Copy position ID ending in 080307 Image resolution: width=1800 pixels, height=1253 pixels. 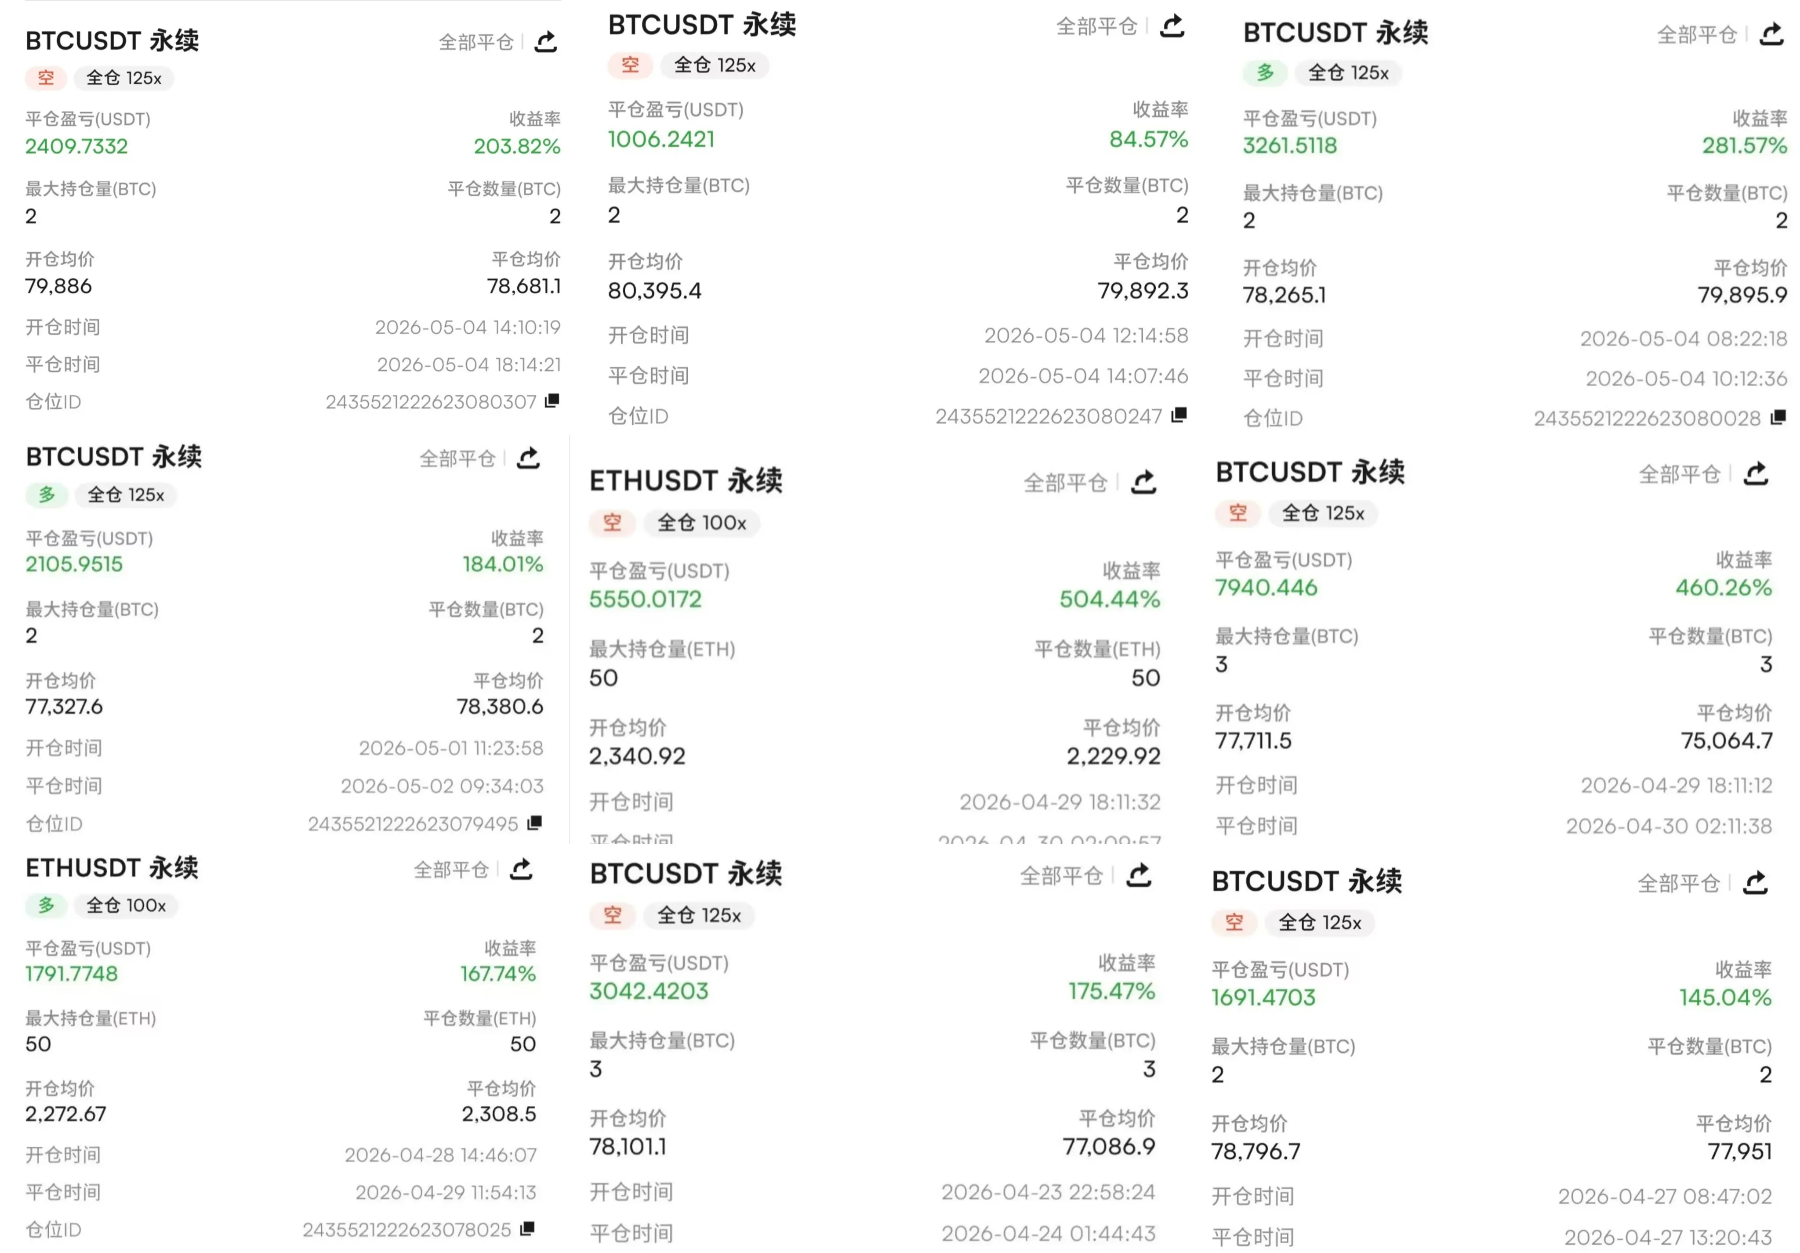[x=552, y=401]
